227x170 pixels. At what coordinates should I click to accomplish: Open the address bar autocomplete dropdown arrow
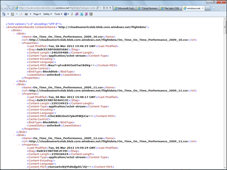[x=101, y=8]
